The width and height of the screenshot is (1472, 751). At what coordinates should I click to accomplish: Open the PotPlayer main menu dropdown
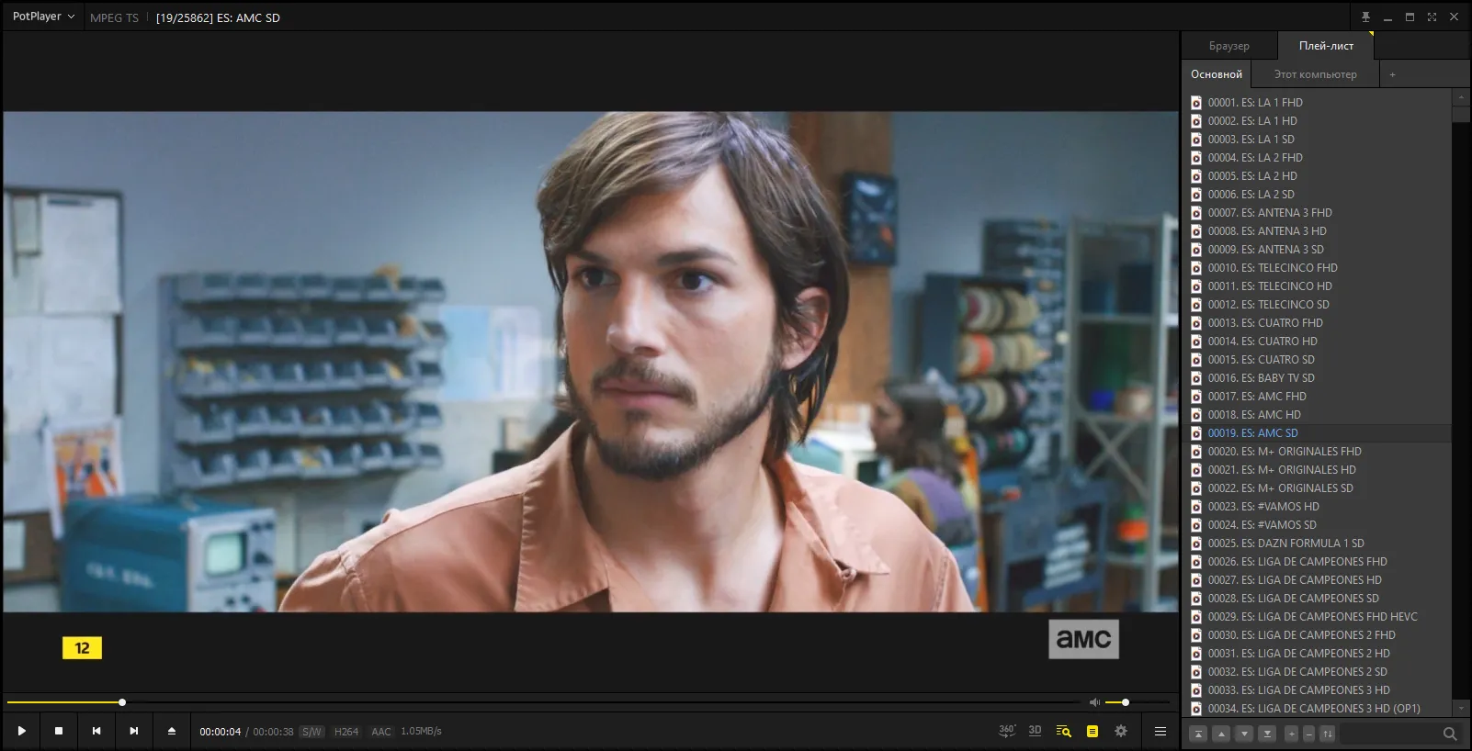pos(43,17)
